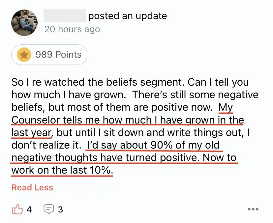Screen dimensions: 273x223
Task: Open comments via the speech bubble icon
Action: tap(48, 209)
